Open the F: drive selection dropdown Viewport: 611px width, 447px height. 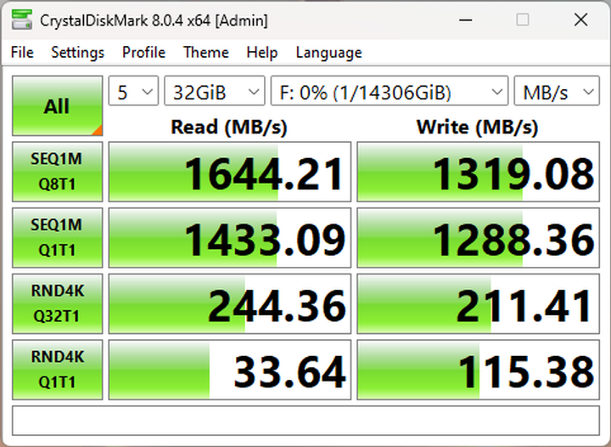coord(390,91)
